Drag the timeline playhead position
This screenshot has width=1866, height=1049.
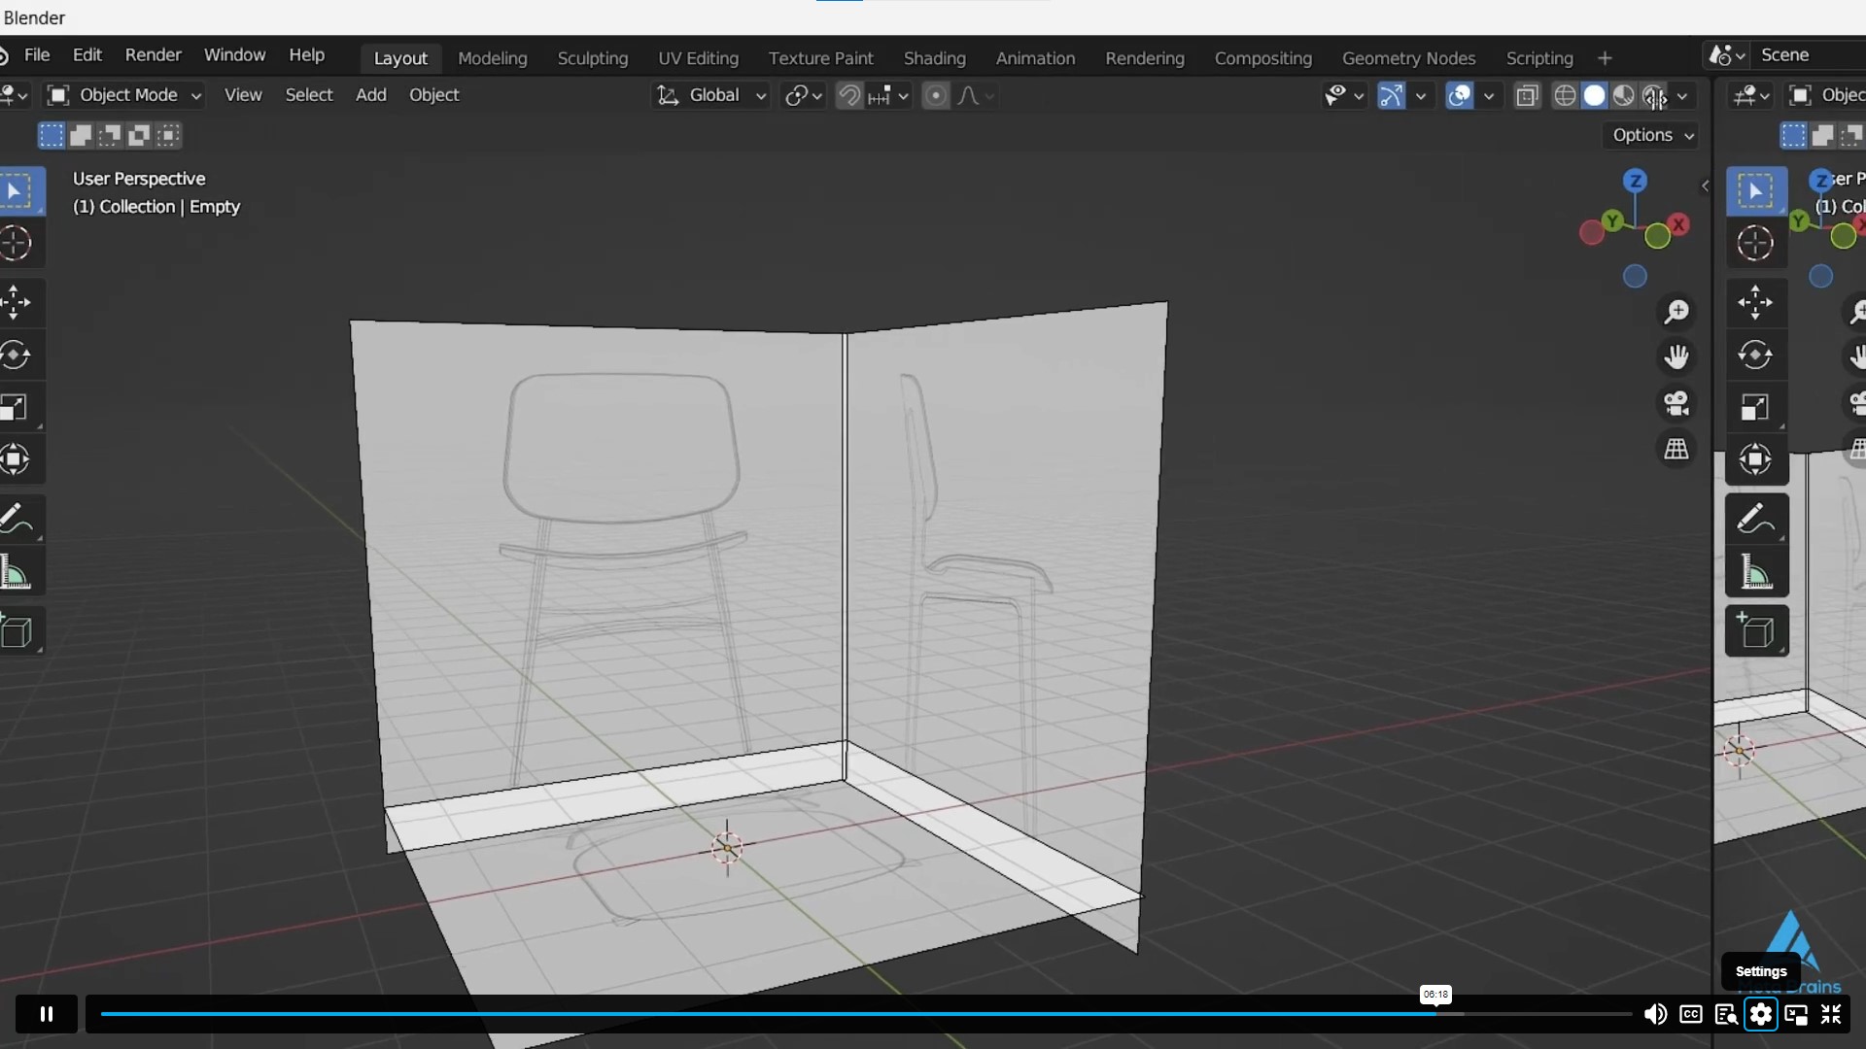(x=1434, y=1013)
